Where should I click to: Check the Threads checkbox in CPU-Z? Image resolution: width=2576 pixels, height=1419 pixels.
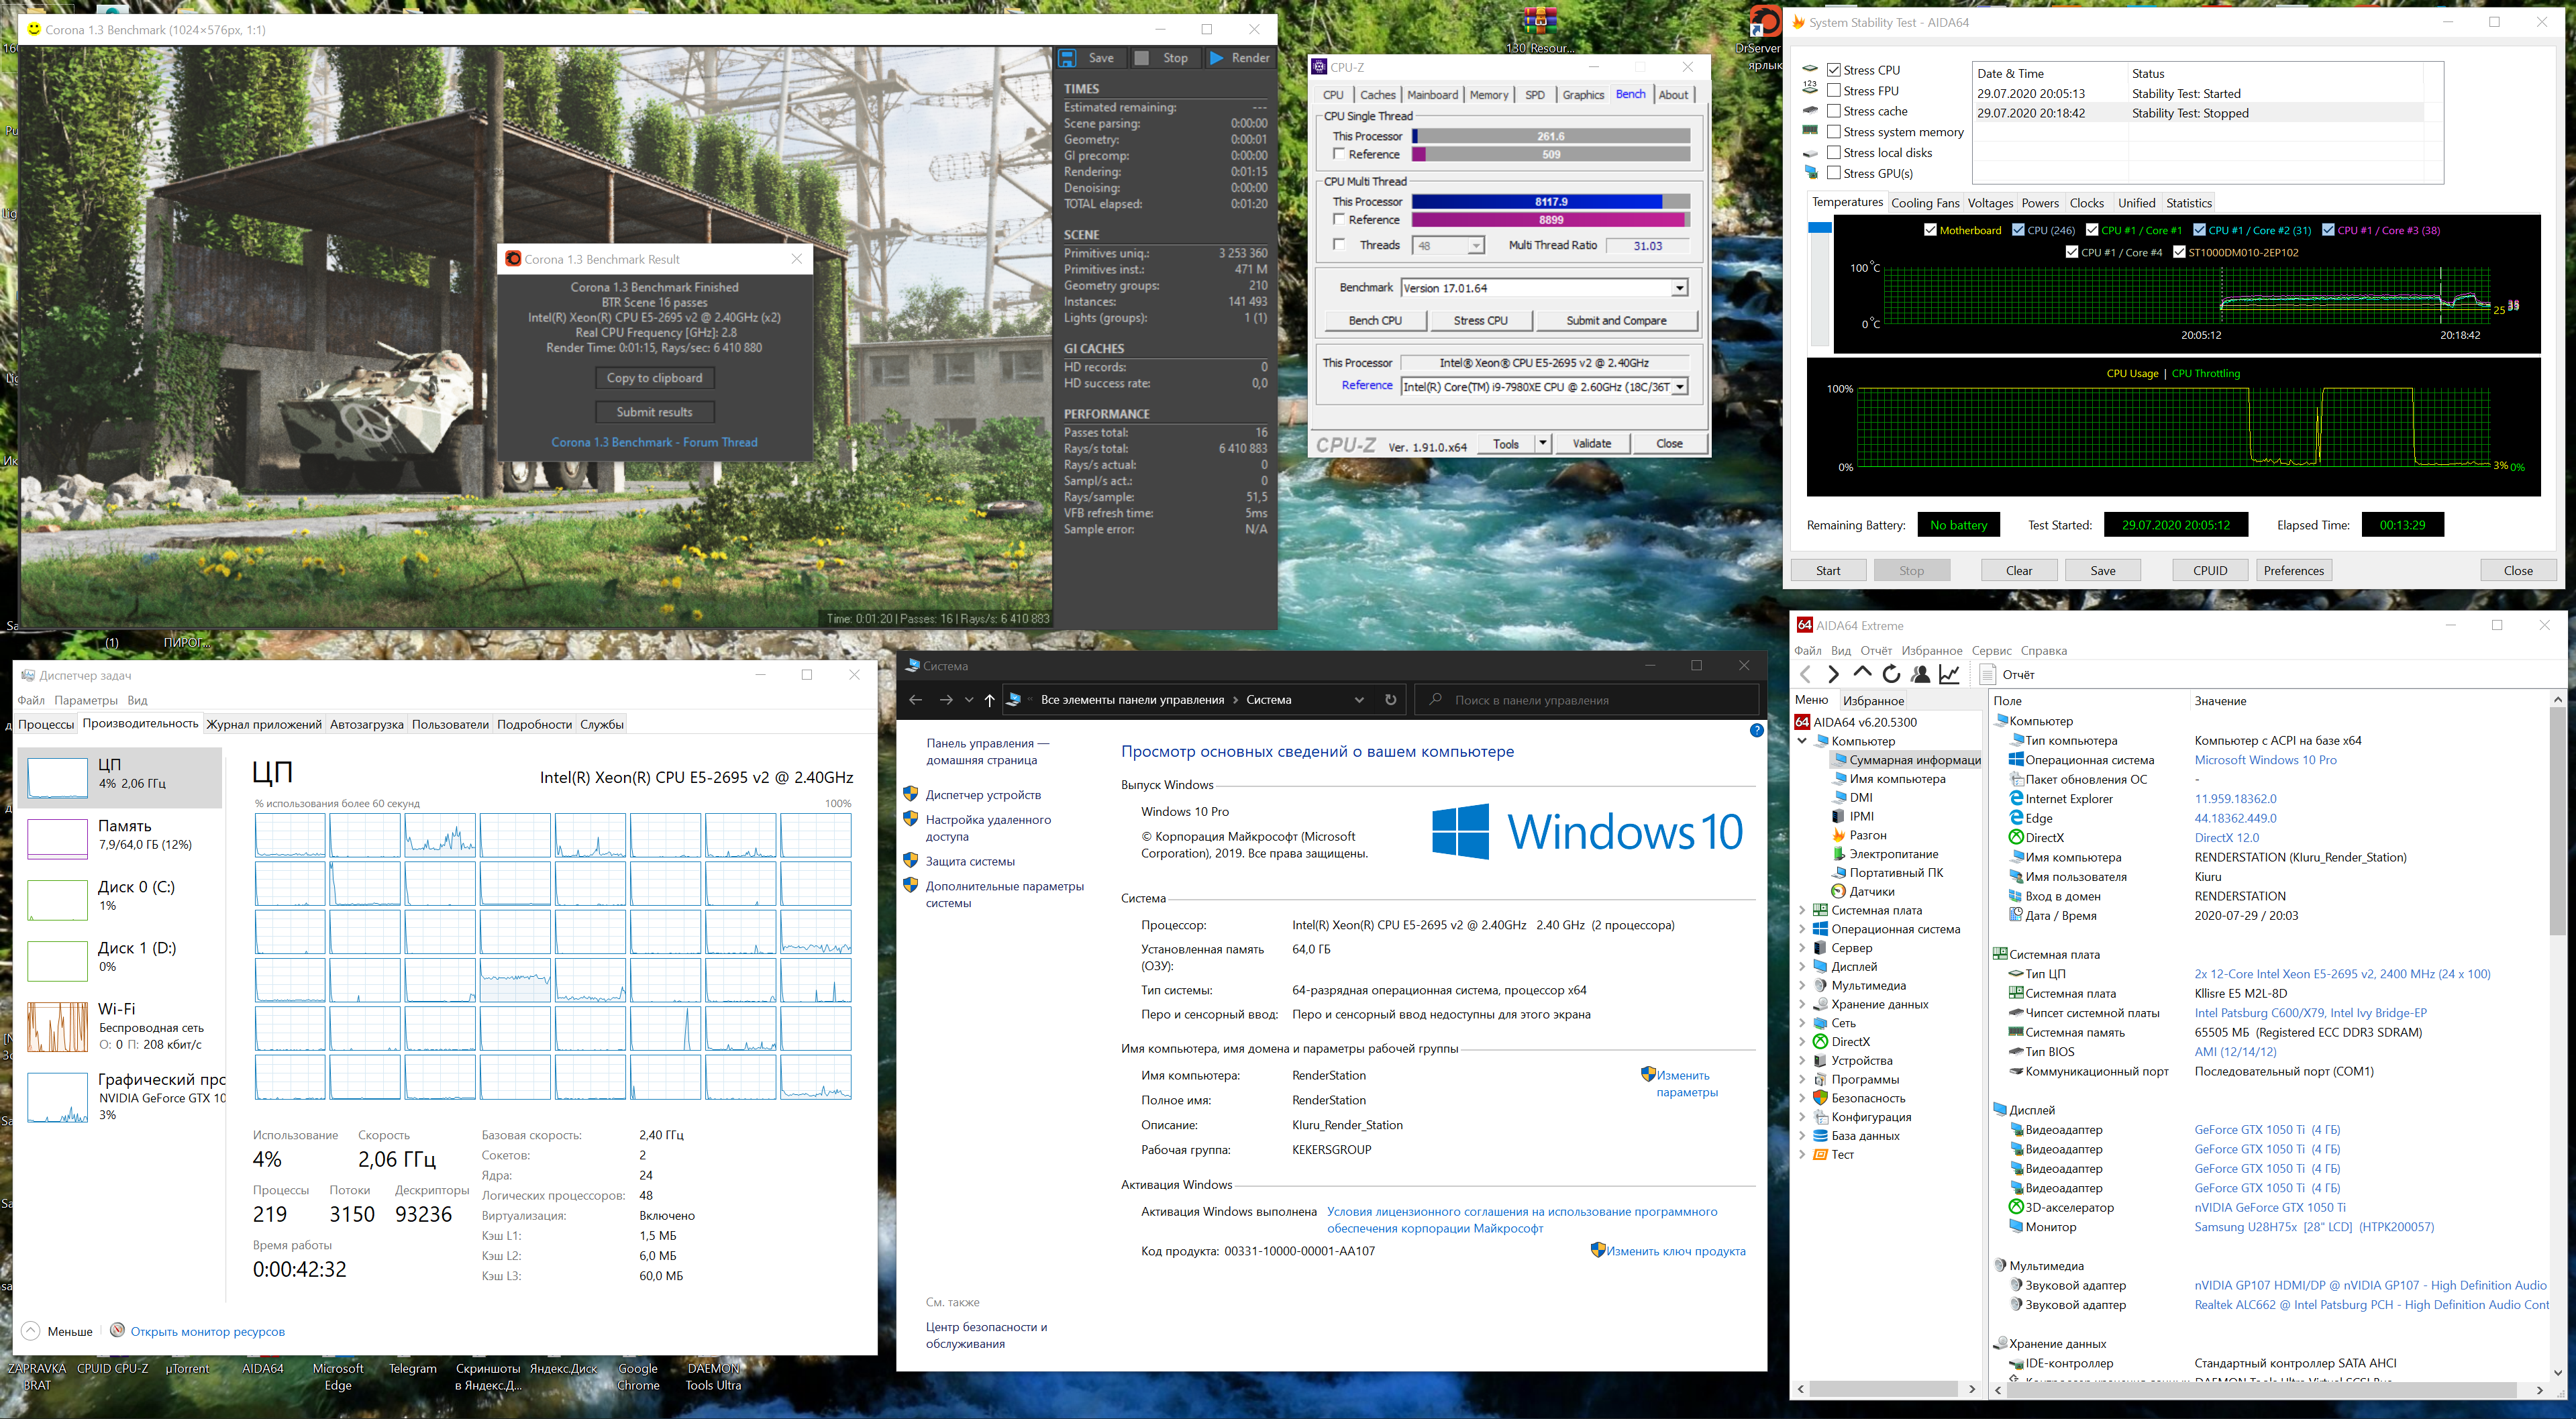[1339, 245]
